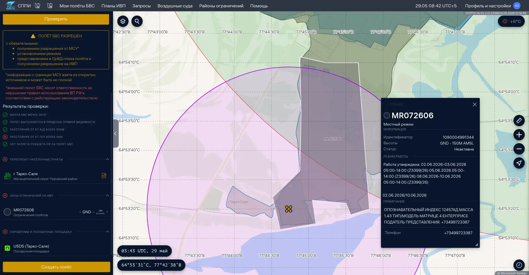Click the red cross beside Зоны ограничений на ИВП
Image resolution: width=529 pixels, height=275 pixels.
tap(5, 195)
